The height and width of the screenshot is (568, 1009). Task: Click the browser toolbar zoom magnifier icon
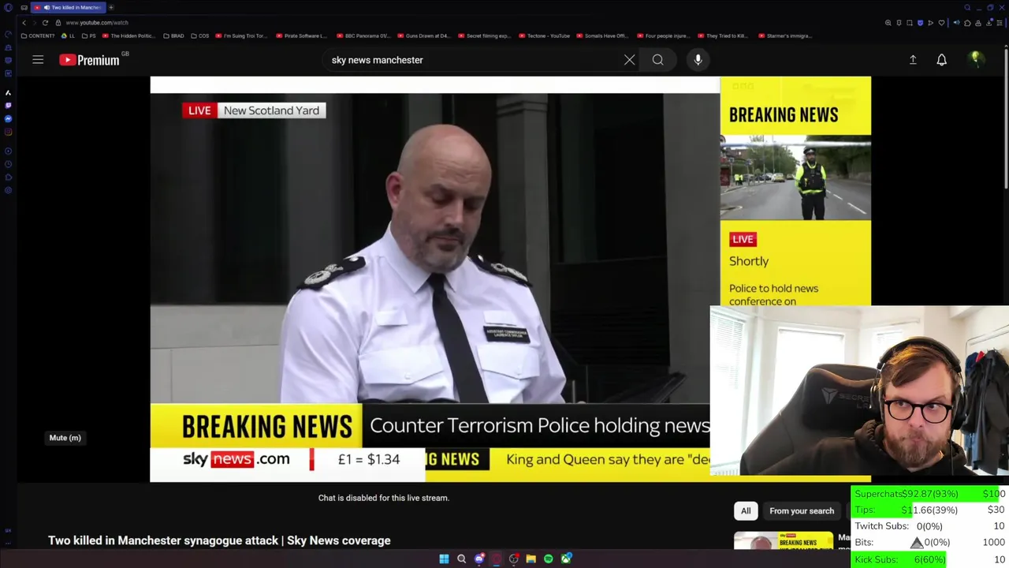pos(888,23)
